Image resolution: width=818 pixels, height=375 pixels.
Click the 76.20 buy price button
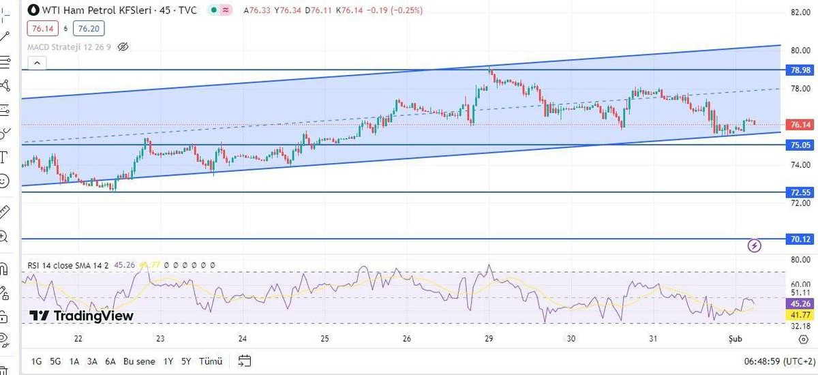88,29
